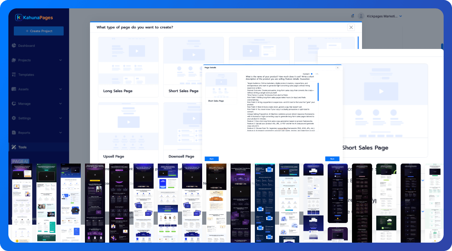Expand the Reports submenu chevron

coord(61,133)
